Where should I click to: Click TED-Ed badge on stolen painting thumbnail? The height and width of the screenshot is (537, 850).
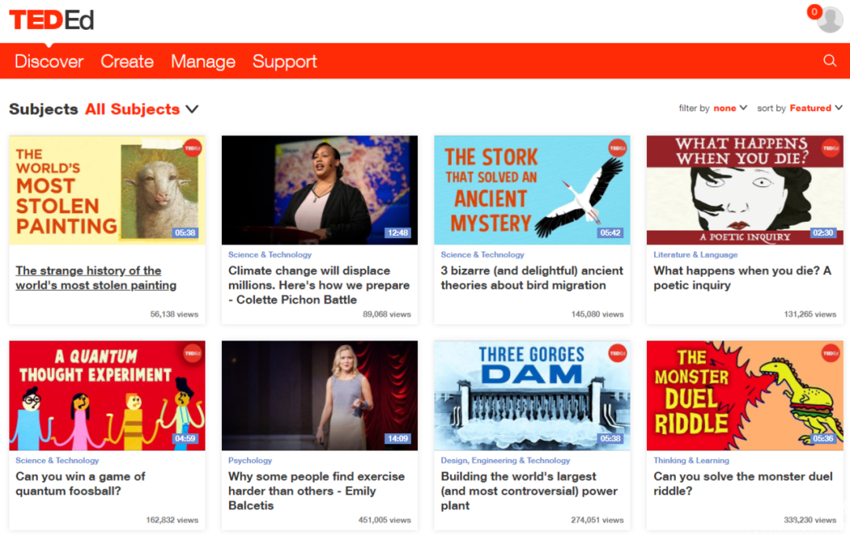tap(192, 148)
